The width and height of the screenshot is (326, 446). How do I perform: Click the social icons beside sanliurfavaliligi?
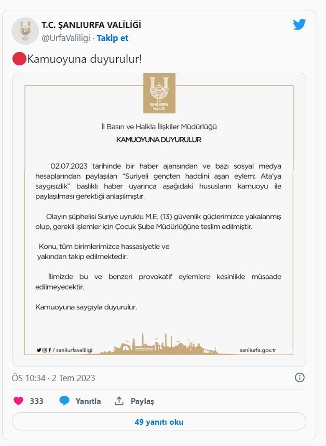click(x=44, y=350)
